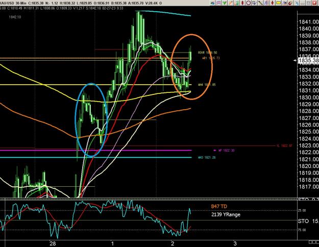Click the date label 1 on time axis
This screenshot has width=319, height=247.
tap(112, 243)
